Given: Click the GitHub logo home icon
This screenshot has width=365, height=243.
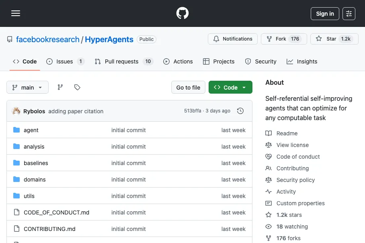Looking at the screenshot, I should click(x=182, y=13).
